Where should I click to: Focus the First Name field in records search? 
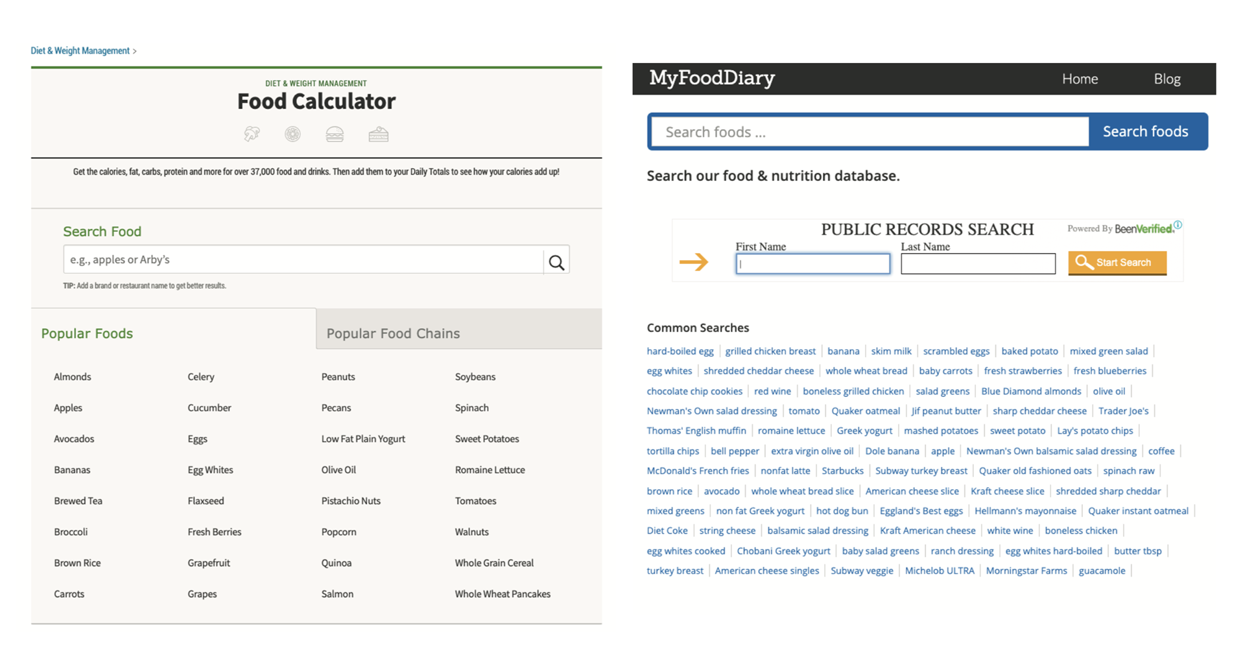pyautogui.click(x=812, y=263)
